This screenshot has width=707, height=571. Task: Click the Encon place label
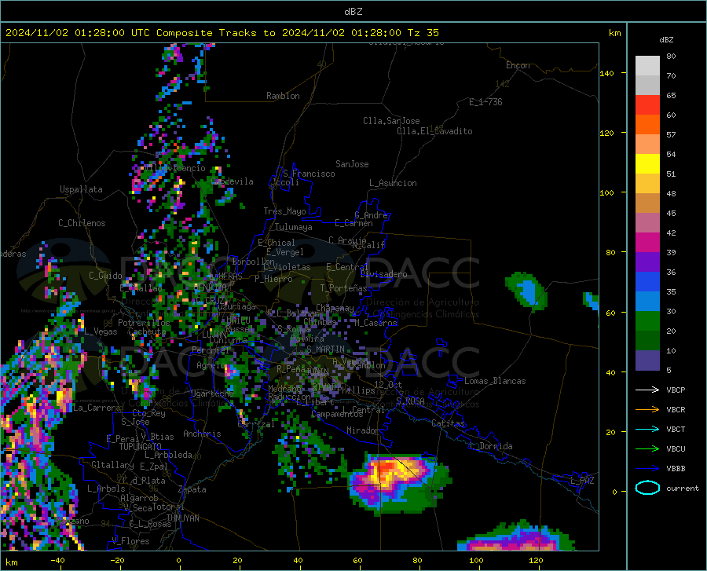[518, 65]
